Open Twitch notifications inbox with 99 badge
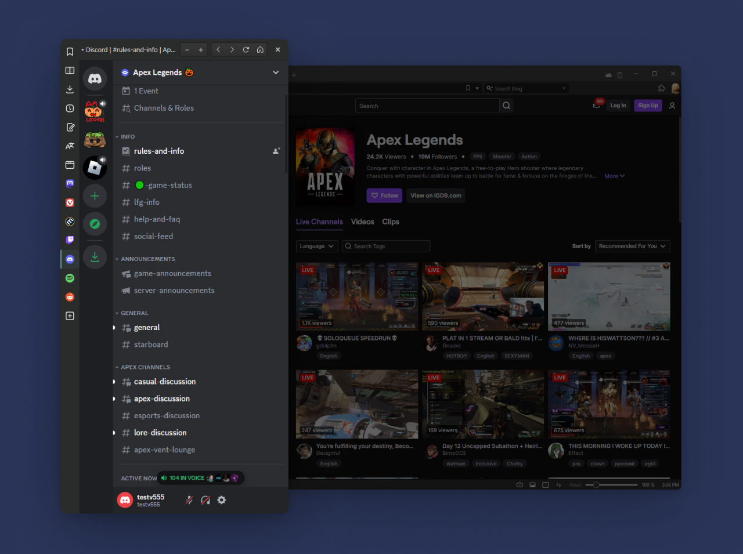The image size is (743, 554). click(x=596, y=105)
